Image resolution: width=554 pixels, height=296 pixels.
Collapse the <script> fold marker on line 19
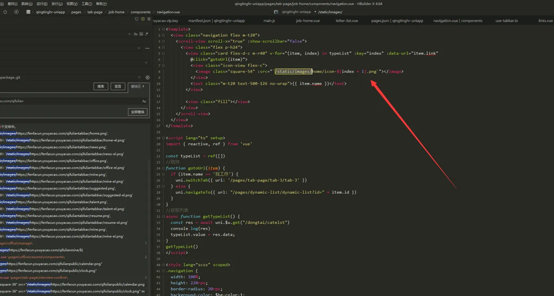tap(164, 138)
